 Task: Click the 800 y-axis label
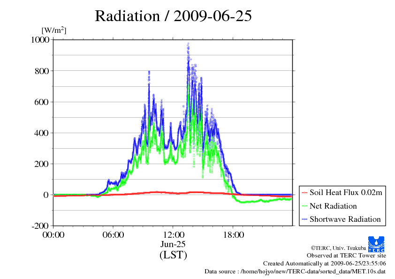[x=42, y=71]
